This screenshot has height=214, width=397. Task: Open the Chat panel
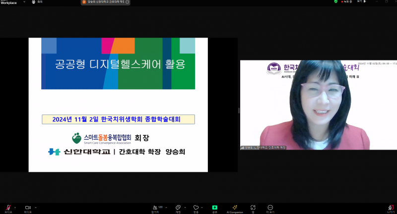point(178,208)
